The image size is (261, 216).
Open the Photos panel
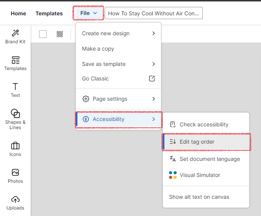click(15, 176)
